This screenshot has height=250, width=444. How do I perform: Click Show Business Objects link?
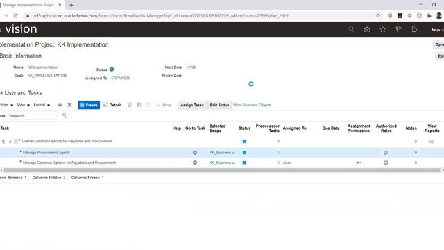pos(252,105)
